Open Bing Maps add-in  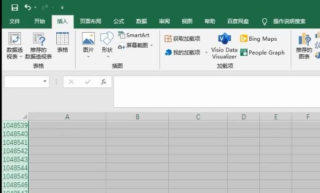(x=258, y=39)
